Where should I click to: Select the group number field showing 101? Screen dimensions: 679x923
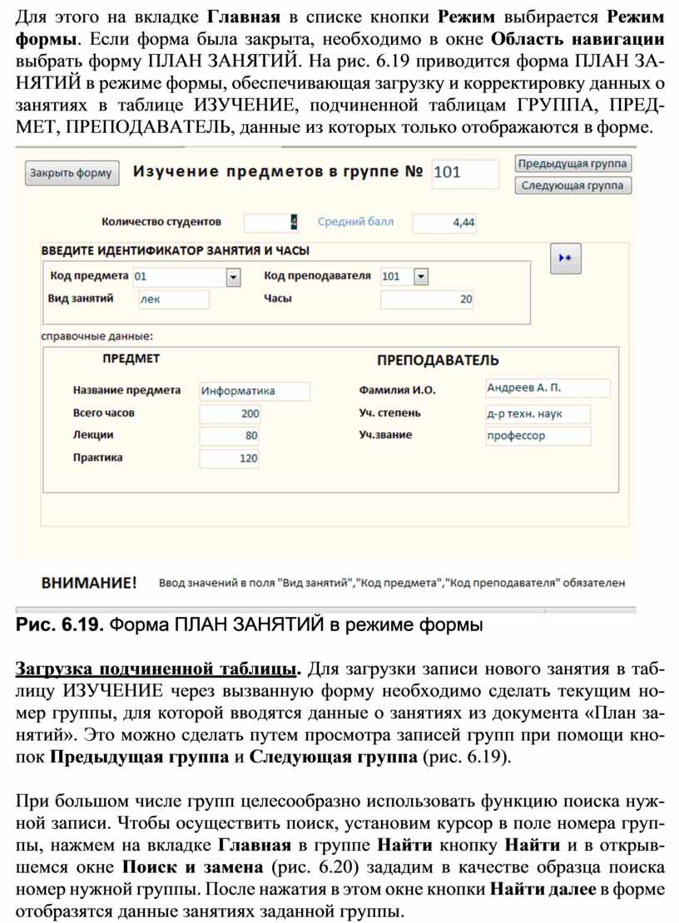coord(465,173)
